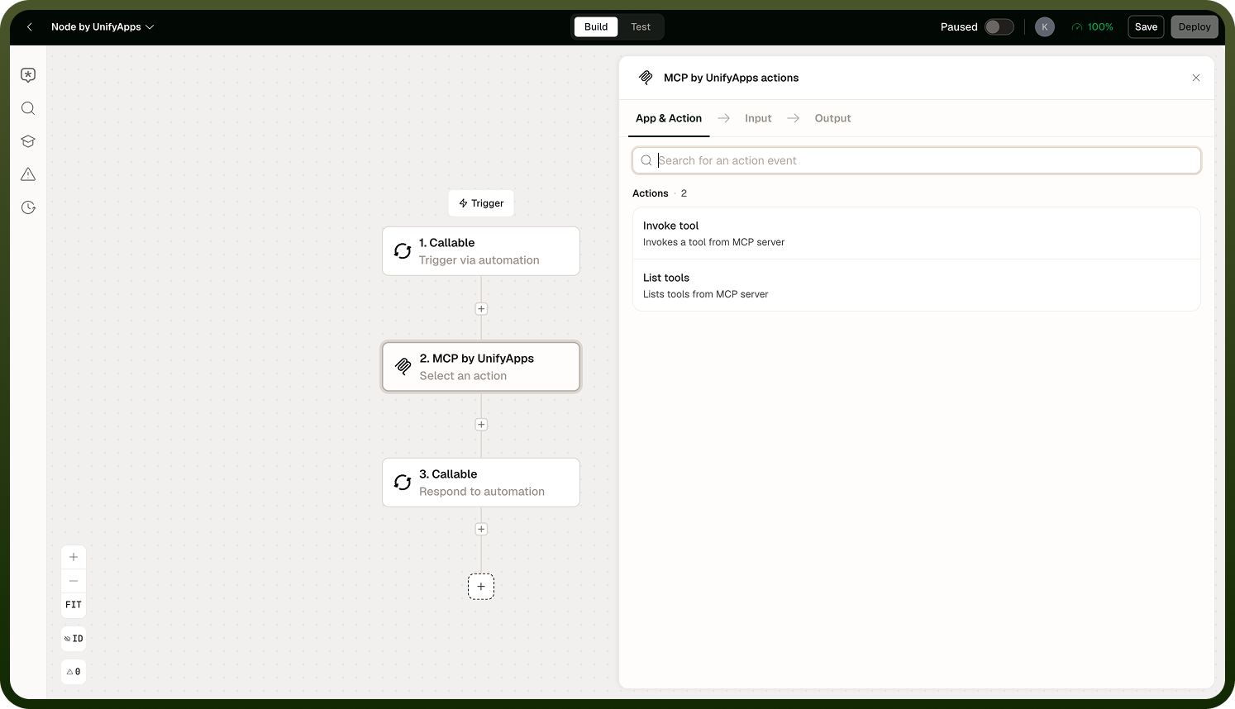Show canvas issues count badge showing 0

[74, 672]
